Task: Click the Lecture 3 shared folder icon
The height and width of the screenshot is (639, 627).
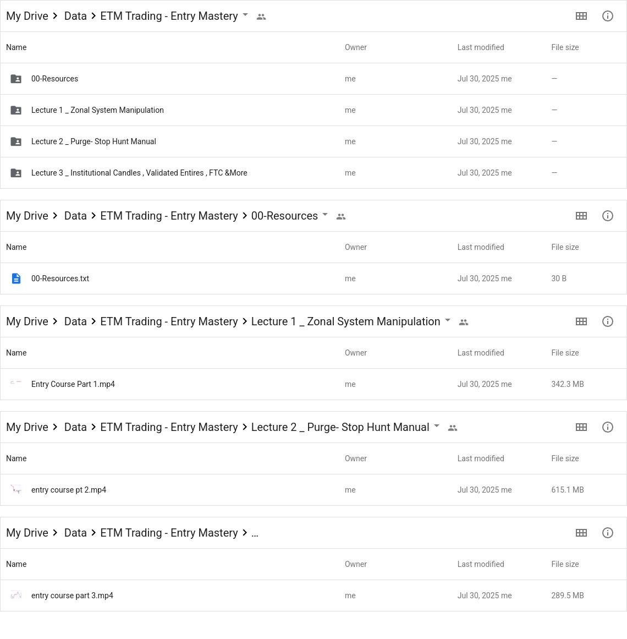Action: [x=16, y=173]
